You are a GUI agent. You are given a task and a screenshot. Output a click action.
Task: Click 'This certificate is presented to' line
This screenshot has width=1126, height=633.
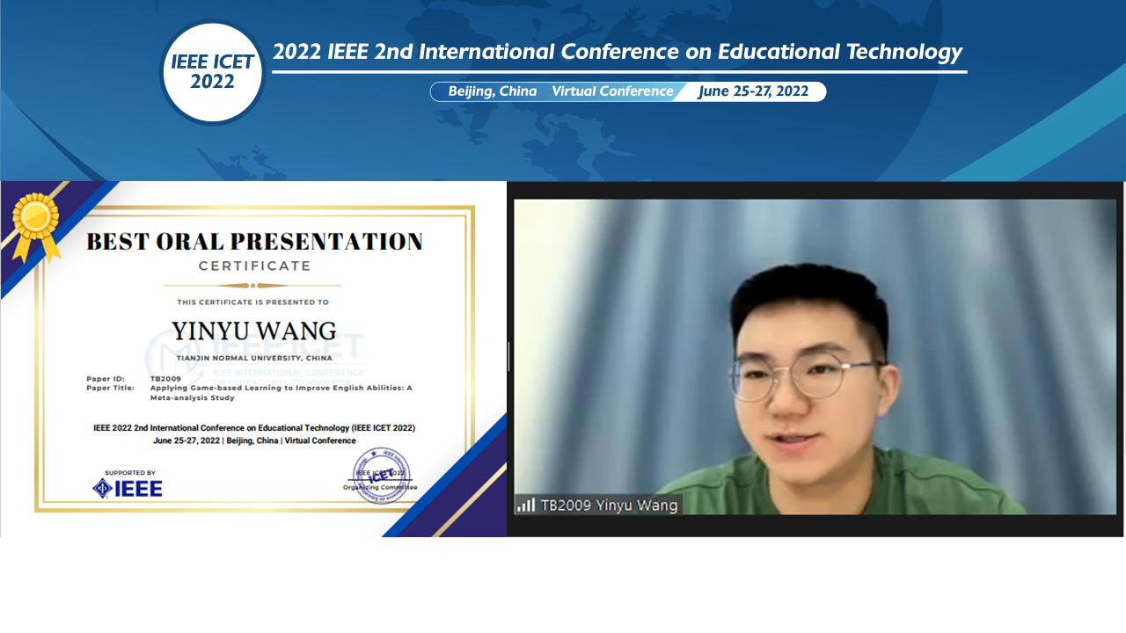(x=253, y=302)
